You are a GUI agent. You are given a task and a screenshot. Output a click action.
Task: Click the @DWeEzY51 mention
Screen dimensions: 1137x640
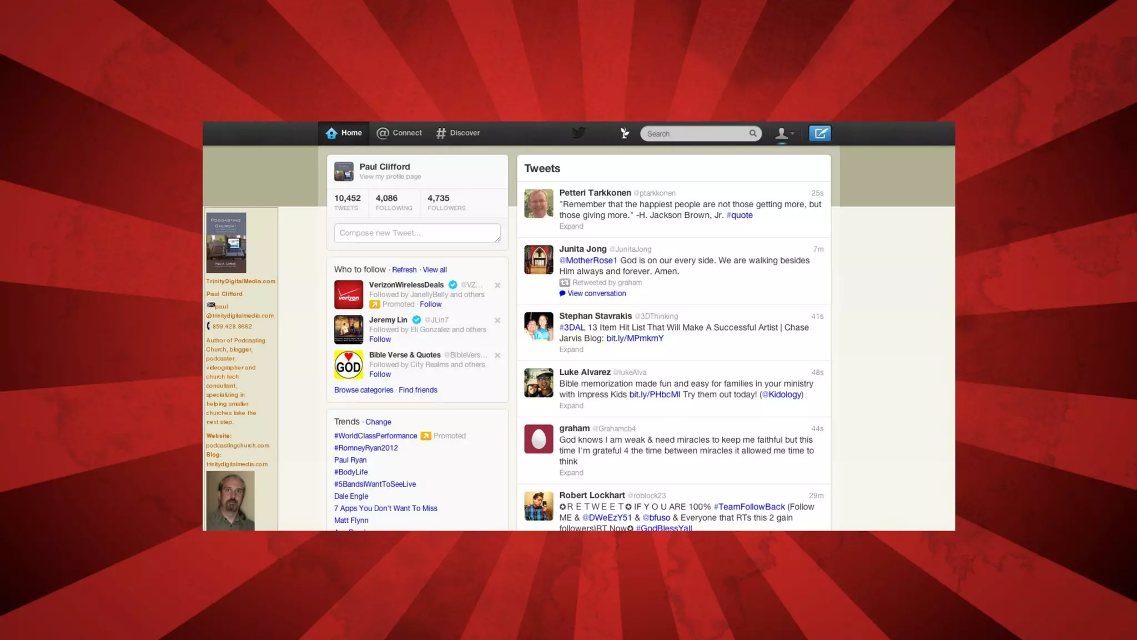click(607, 518)
